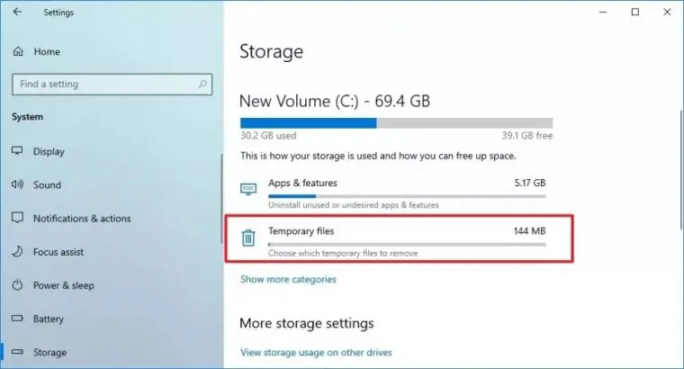Open View storage usage on other drives
Screen dimensions: 684x369
pyautogui.click(x=316, y=353)
